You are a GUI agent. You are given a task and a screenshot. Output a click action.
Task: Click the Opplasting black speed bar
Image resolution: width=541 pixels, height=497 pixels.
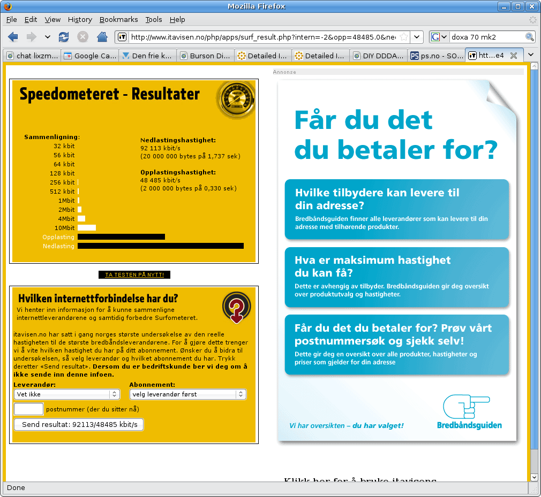coord(121,237)
